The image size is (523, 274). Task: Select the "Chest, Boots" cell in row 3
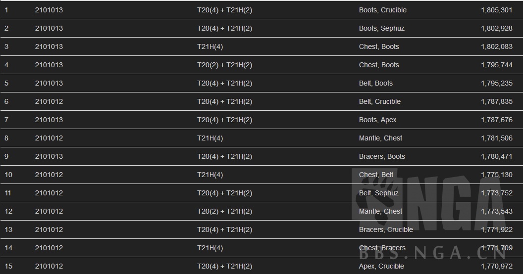point(379,46)
